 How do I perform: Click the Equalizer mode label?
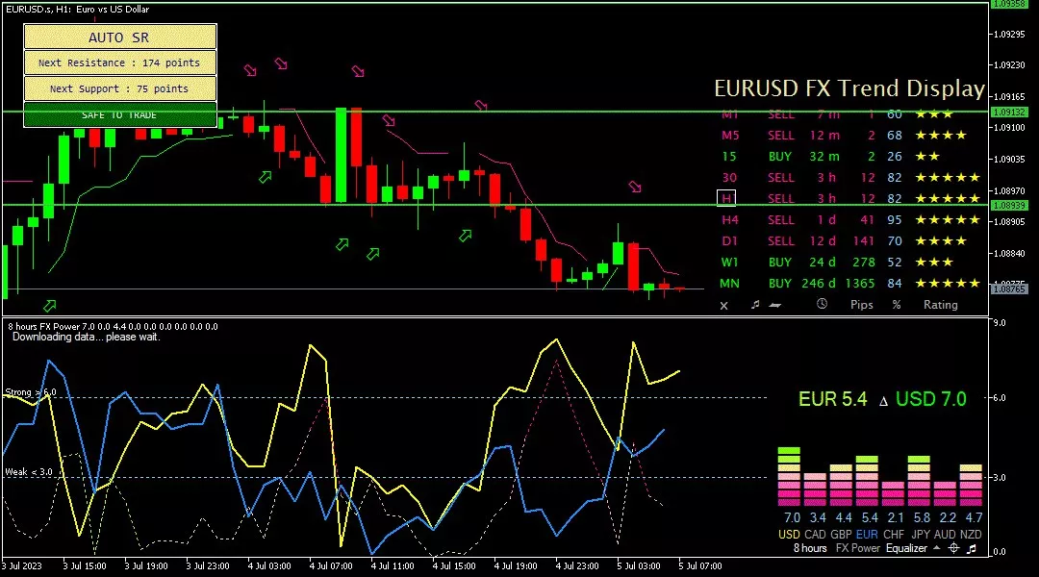pyautogui.click(x=906, y=548)
